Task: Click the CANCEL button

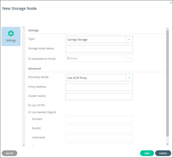Action: point(163,153)
